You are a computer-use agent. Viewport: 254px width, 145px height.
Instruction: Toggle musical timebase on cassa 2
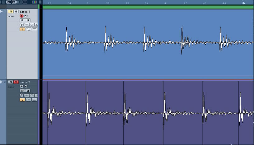coord(22,100)
